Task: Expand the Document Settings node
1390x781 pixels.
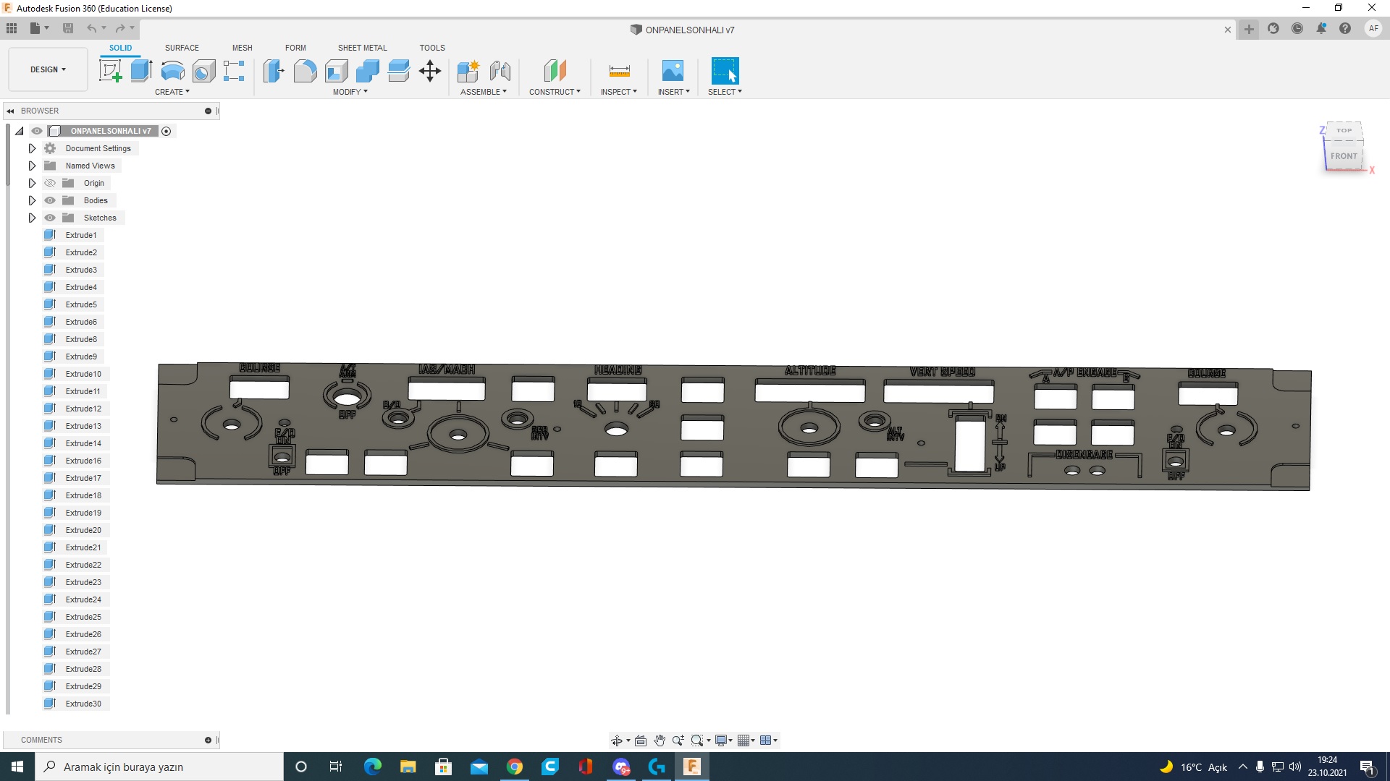Action: pos(32,148)
